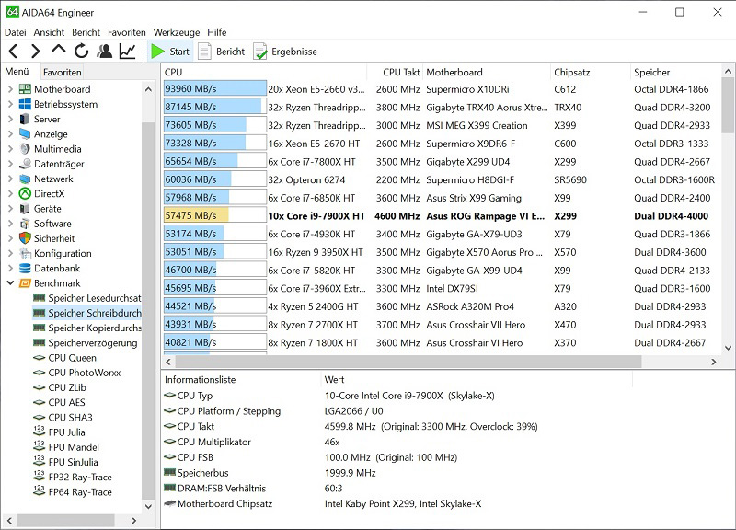Select the 93960 MB/s Xeon E5-2660 result row
The image size is (736, 530).
441,89
